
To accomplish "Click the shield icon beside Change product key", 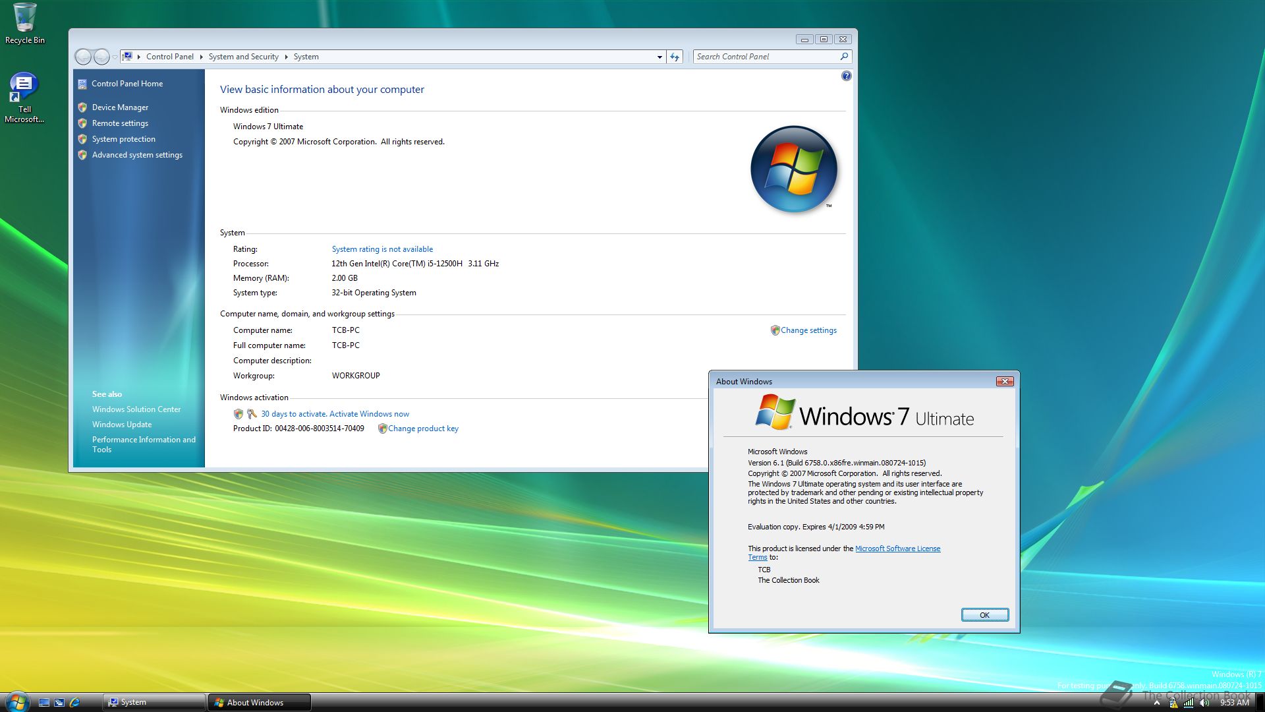I will pyautogui.click(x=382, y=429).
